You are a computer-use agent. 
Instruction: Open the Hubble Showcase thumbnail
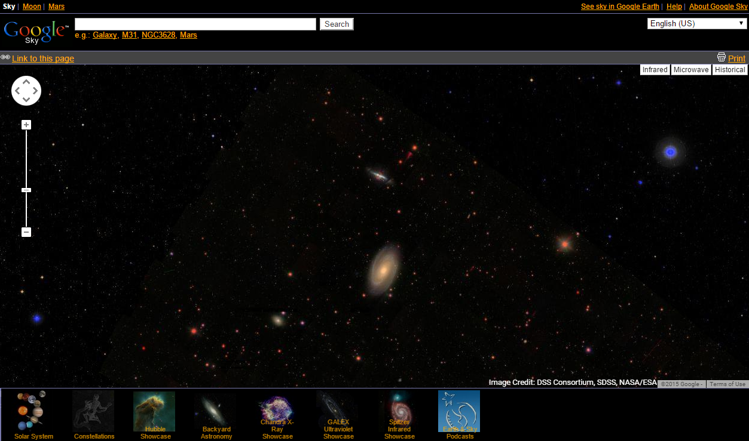coord(155,413)
